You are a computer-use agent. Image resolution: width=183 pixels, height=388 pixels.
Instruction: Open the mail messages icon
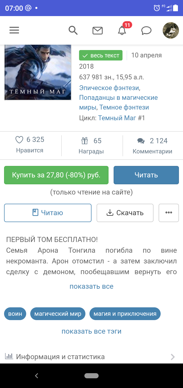tap(97, 31)
